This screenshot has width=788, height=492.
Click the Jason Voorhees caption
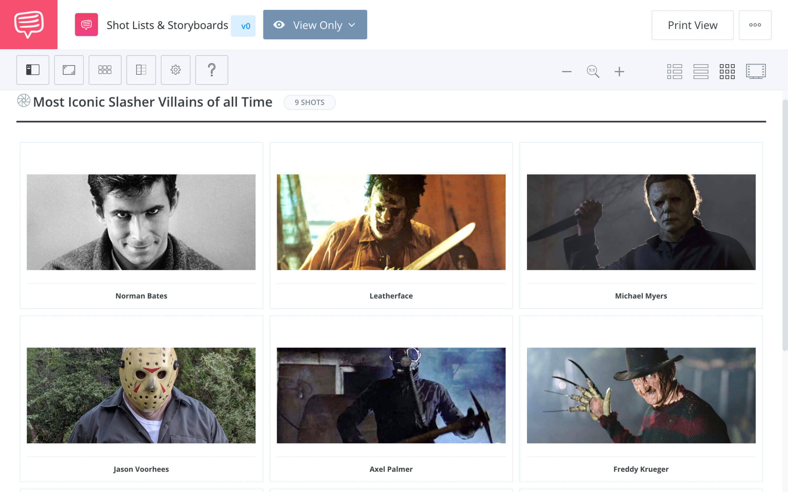141,469
